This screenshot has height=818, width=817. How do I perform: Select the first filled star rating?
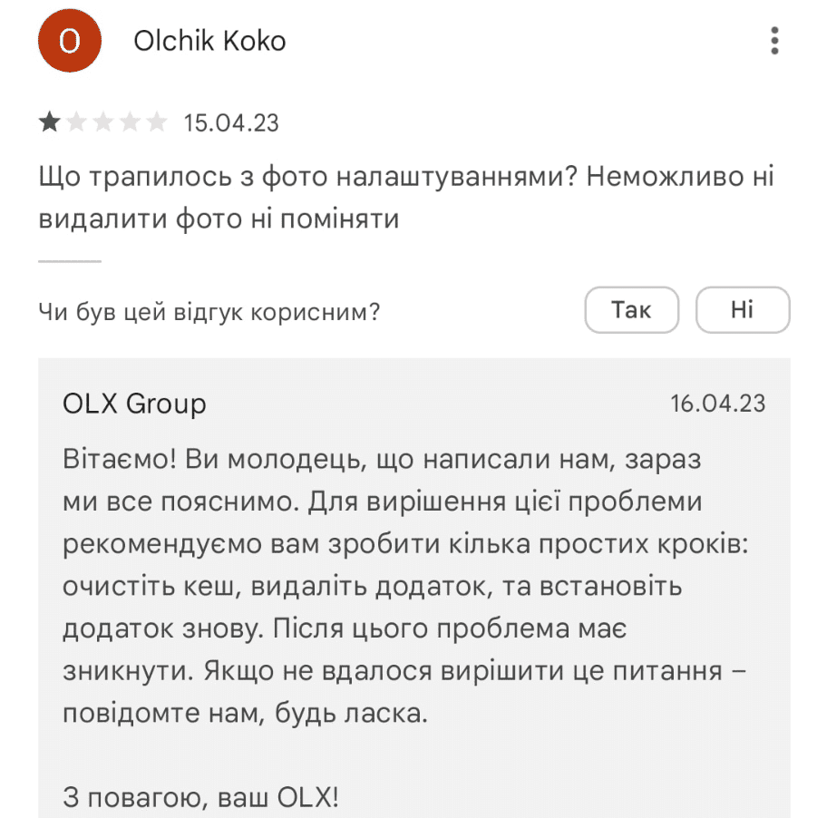point(50,122)
